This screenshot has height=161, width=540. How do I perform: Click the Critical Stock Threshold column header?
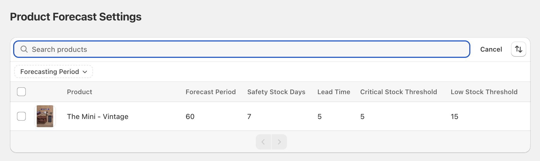tap(398, 92)
